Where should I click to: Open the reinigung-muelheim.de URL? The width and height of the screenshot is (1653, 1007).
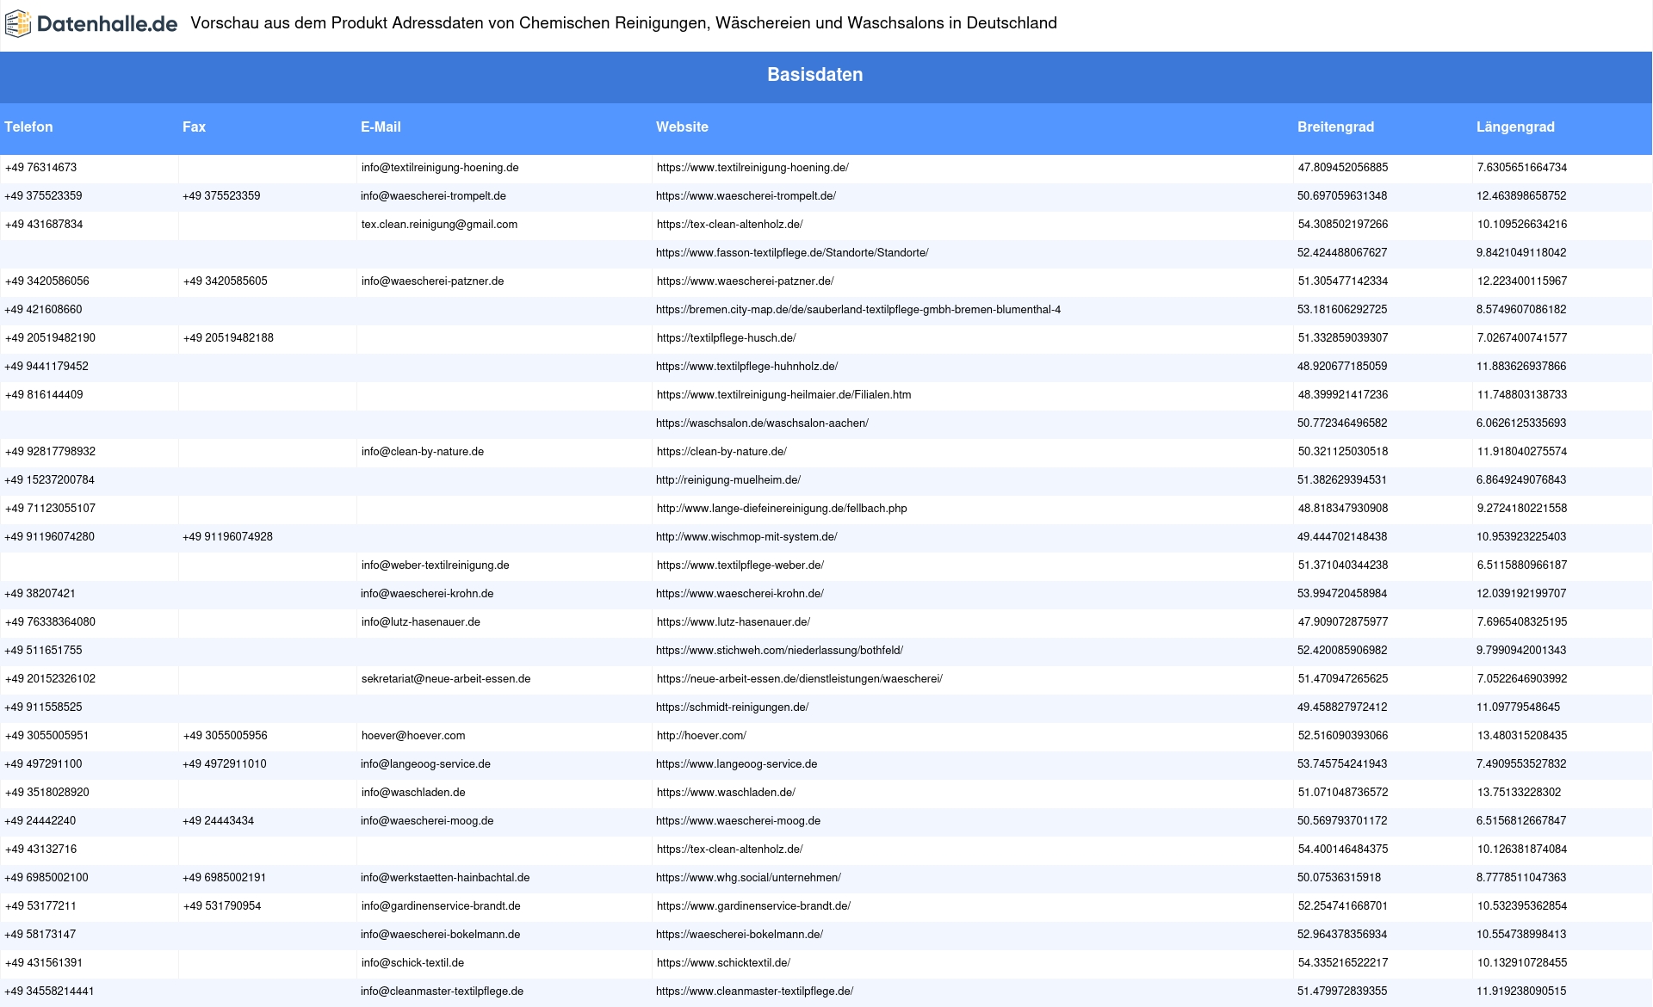coord(728,480)
